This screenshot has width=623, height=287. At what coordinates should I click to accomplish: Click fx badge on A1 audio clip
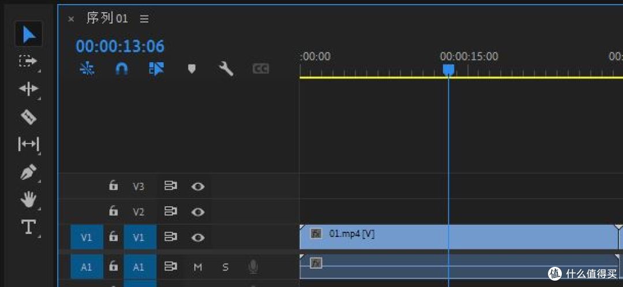click(316, 263)
